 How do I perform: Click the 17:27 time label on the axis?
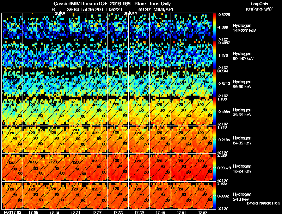[x=97, y=213]
